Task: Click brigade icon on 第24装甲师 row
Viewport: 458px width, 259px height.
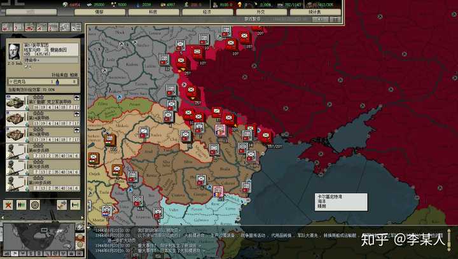Action: [77, 130]
